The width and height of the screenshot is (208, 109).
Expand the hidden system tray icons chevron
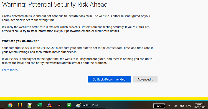[169, 106]
